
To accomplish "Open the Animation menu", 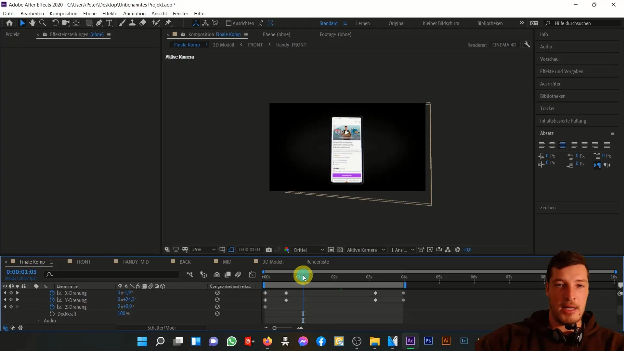I will [134, 14].
